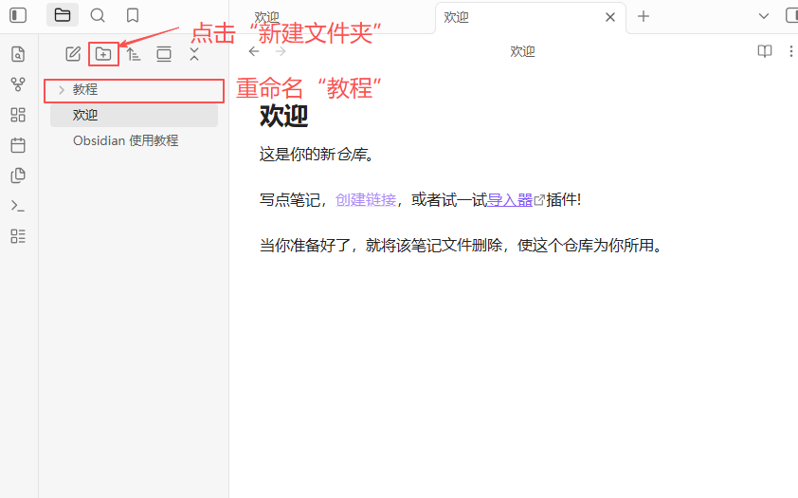Open quick switcher icon in ribbon
Viewport: 798px width, 498px height.
18,54
